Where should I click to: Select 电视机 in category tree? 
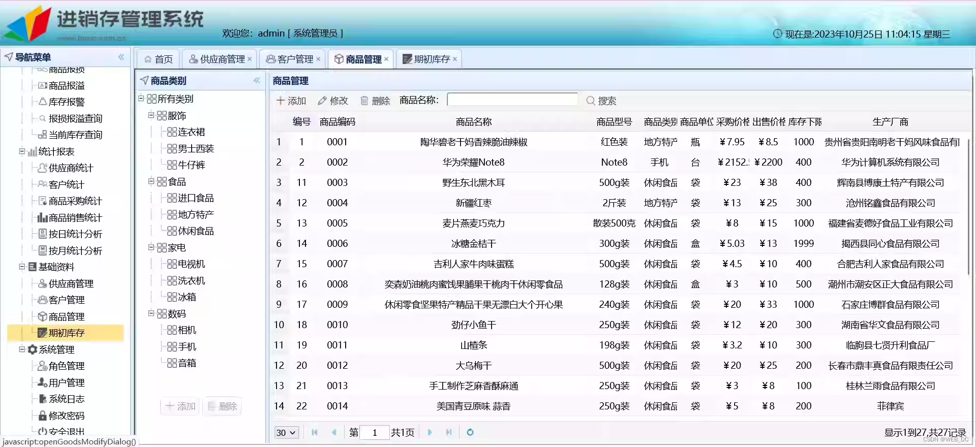[x=191, y=264]
